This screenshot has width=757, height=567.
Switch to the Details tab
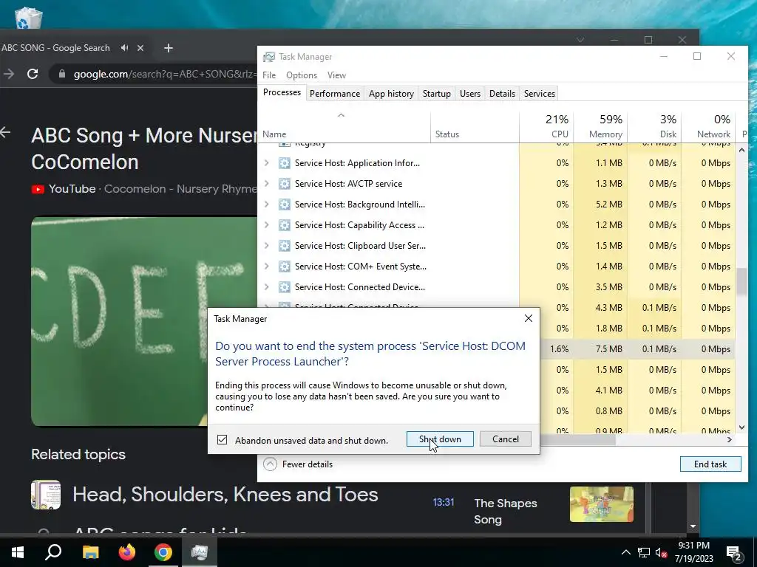[x=502, y=94]
